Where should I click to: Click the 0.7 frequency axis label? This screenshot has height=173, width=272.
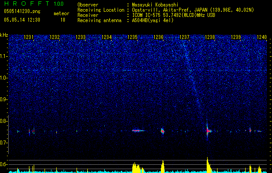3,143
